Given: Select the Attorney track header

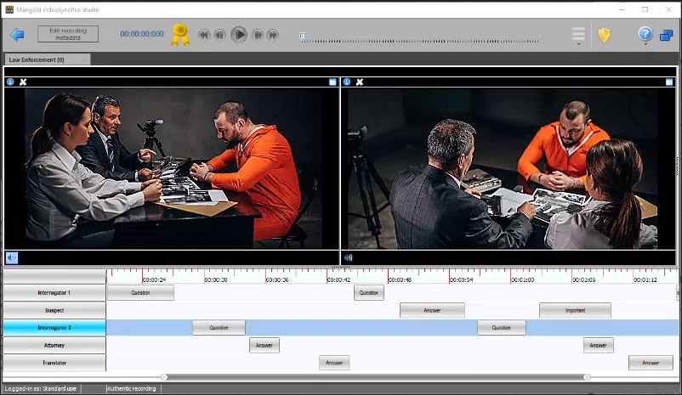Looking at the screenshot, I should (54, 345).
